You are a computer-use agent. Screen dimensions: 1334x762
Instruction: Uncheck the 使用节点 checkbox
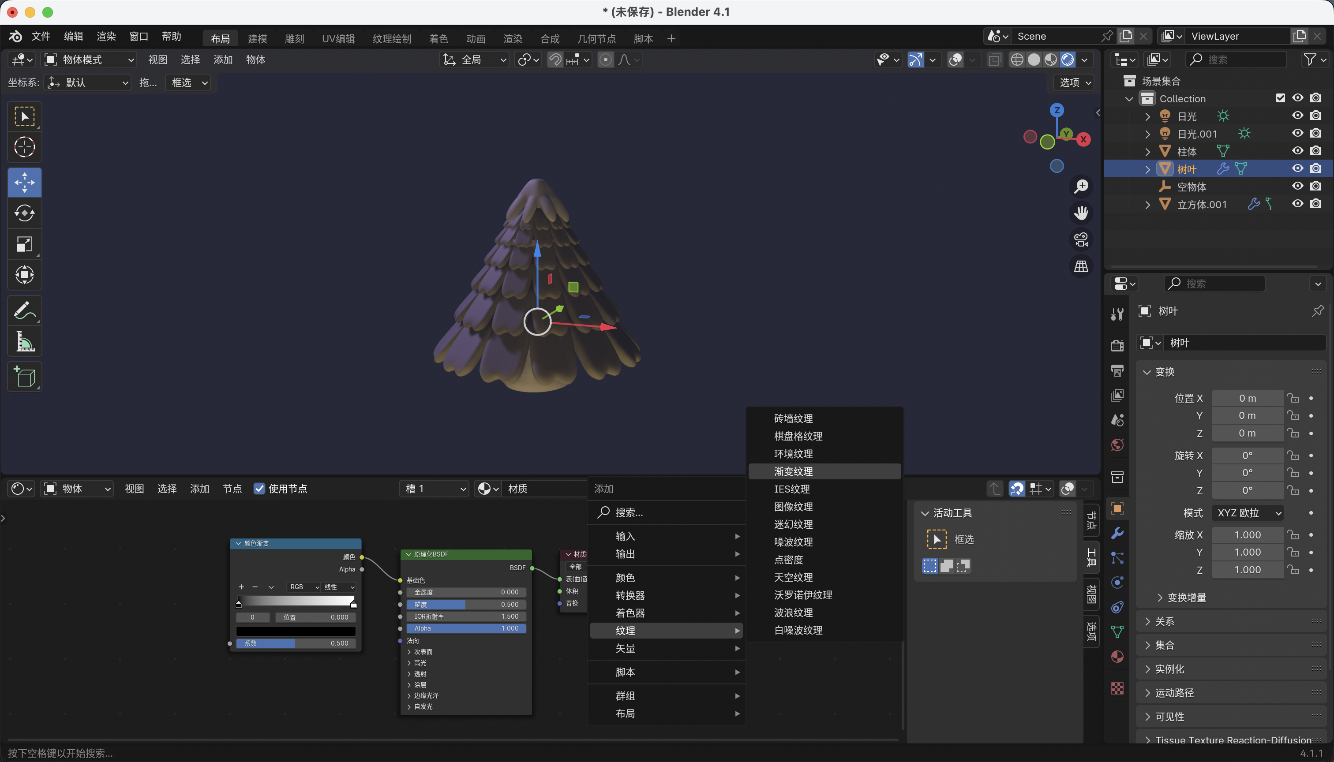point(259,489)
